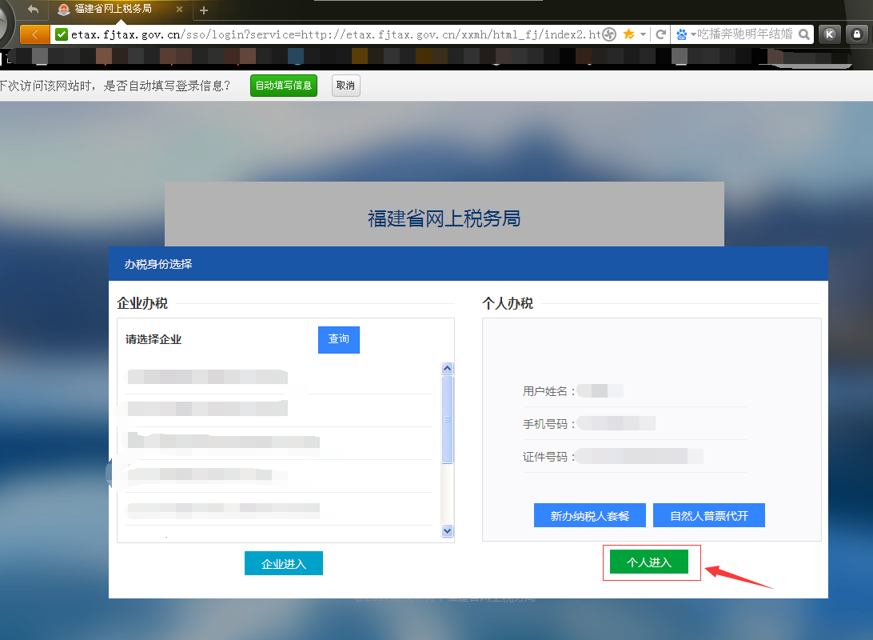This screenshot has width=873, height=640.
Task: Bookmark this page with the star icon
Action: 628,34
